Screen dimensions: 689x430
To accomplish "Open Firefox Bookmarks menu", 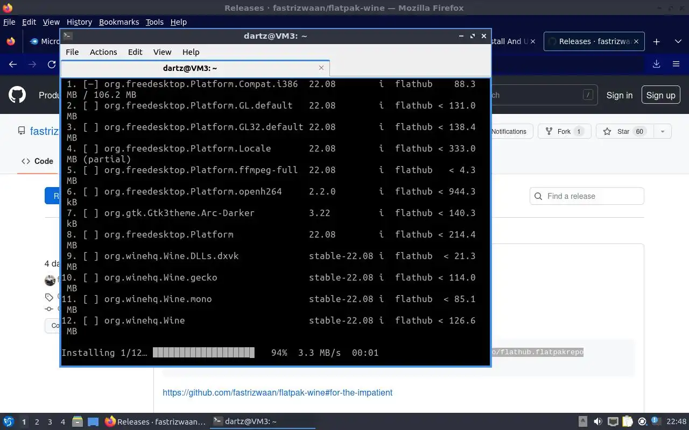I will (119, 22).
